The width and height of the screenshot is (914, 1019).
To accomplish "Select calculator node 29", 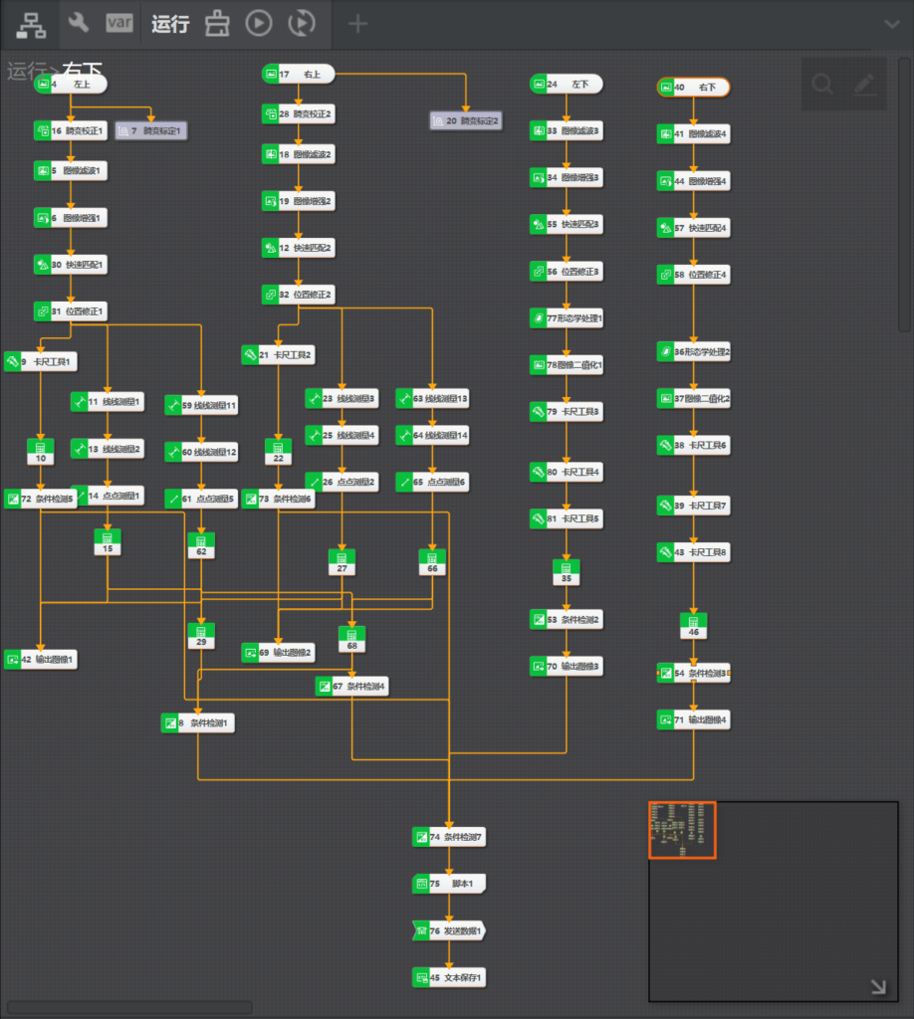I will tap(201, 636).
